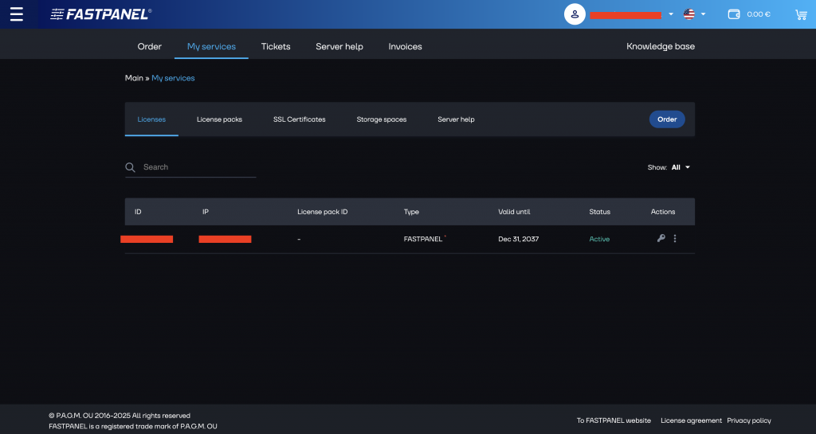Open the shopping cart
The image size is (816, 434).
(x=801, y=14)
